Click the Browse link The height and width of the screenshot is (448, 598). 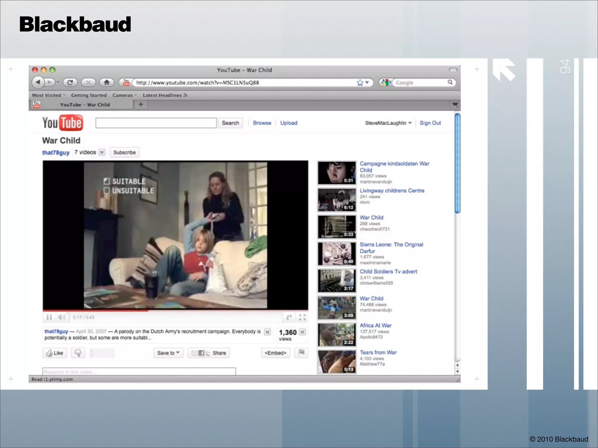pyautogui.click(x=262, y=123)
